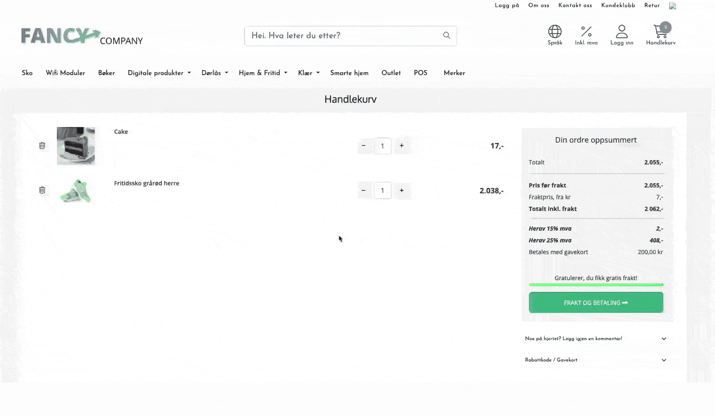This screenshot has width=715, height=416.
Task: Click the Kundeklubb link
Action: tap(618, 6)
